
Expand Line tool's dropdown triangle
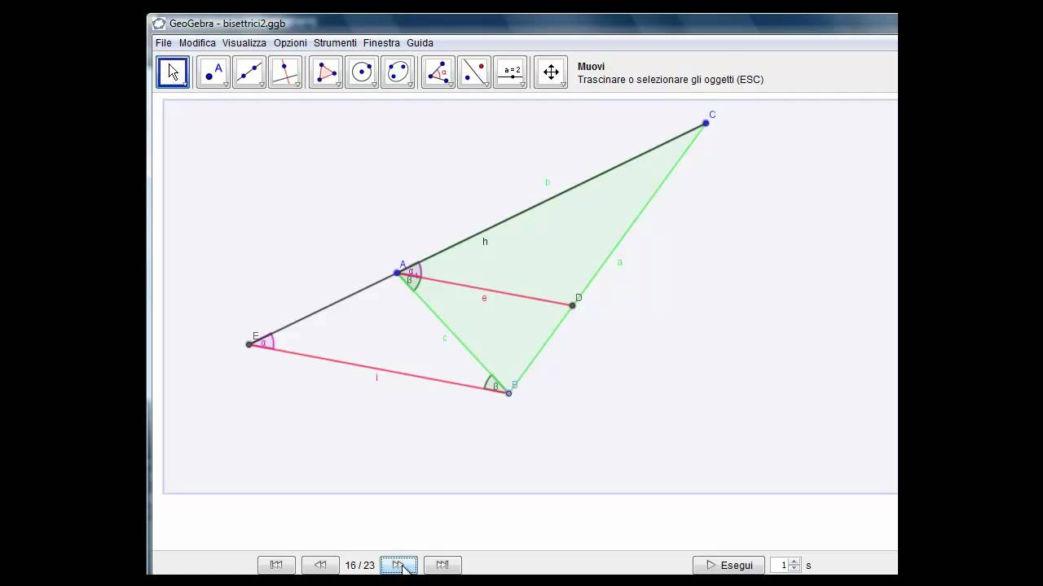click(x=262, y=84)
